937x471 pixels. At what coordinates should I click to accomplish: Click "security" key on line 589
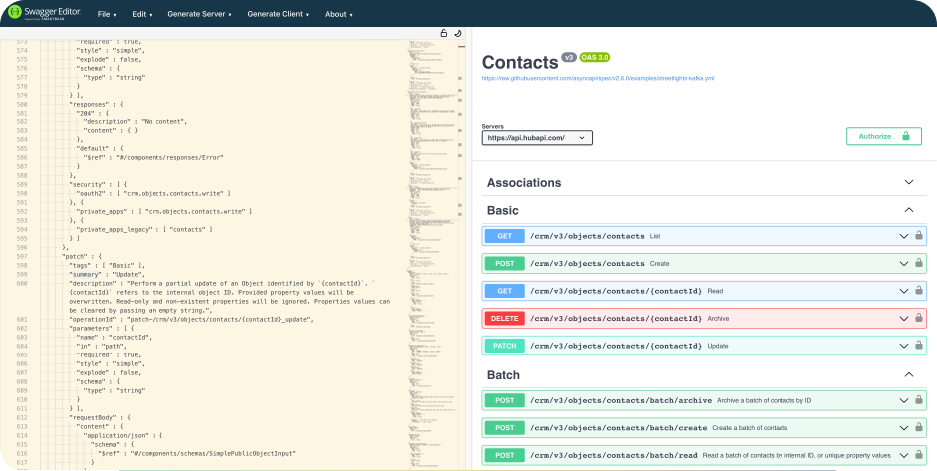tap(88, 184)
